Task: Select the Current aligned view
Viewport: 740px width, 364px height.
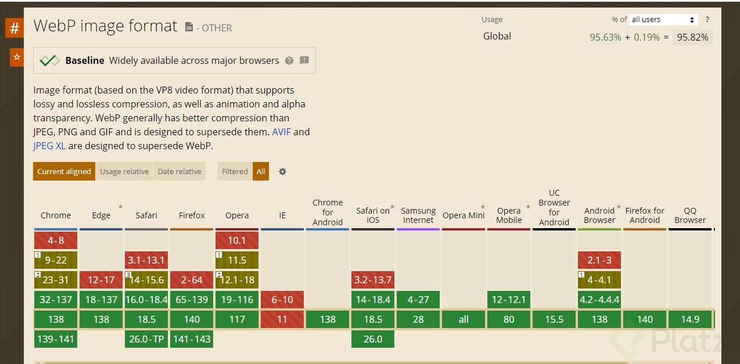Action: [x=64, y=171]
